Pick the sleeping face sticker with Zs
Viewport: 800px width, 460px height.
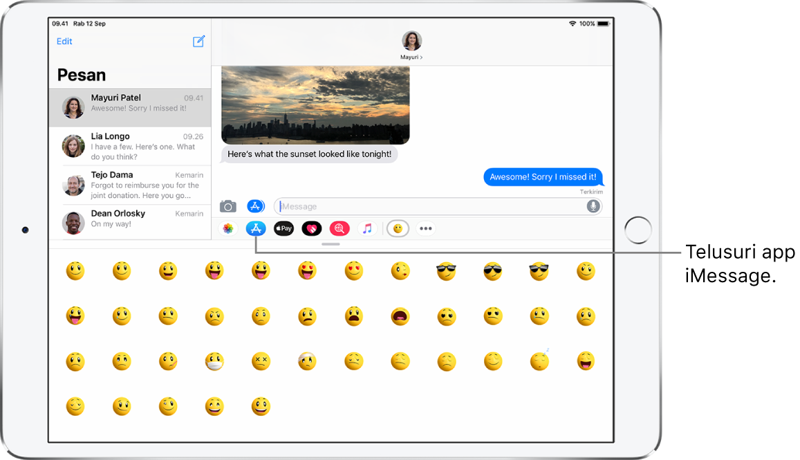click(539, 360)
